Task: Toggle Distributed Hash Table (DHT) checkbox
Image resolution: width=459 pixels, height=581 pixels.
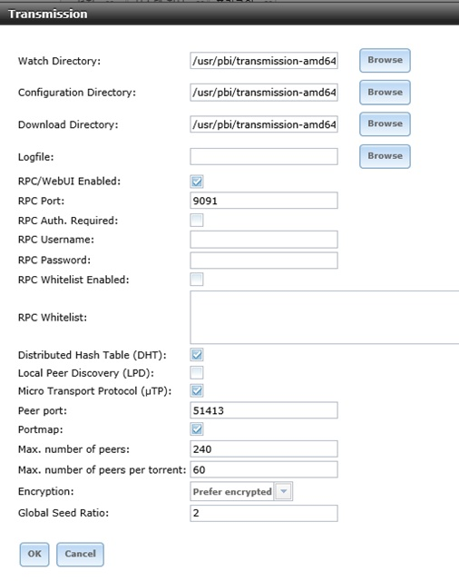Action: coord(197,355)
